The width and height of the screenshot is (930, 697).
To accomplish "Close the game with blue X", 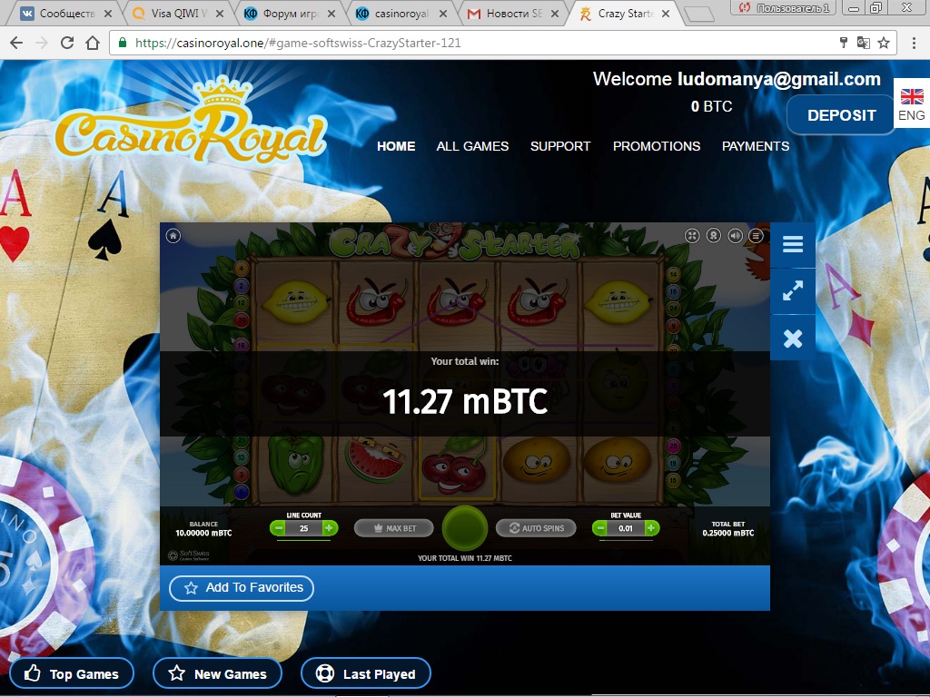I will pos(792,339).
